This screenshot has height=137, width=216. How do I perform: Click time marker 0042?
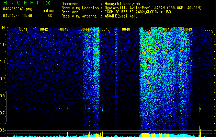[x=44, y=29]
